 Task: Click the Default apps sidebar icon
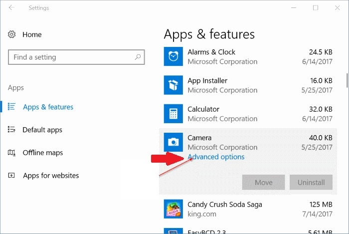point(11,129)
